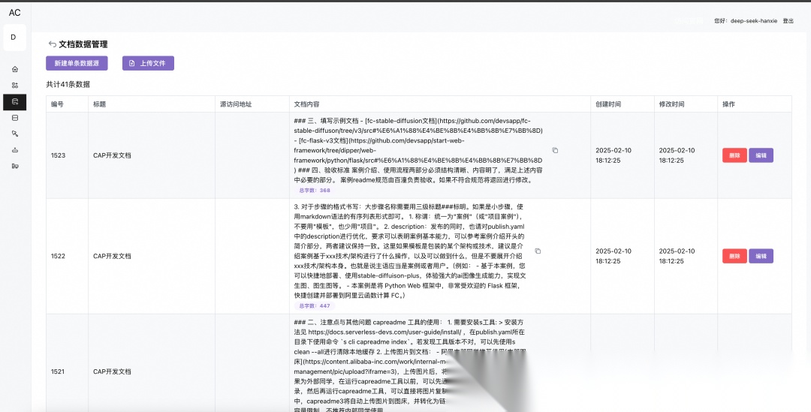The height and width of the screenshot is (412, 811).
Task: Click the document content text of row 1522
Action: click(410, 251)
